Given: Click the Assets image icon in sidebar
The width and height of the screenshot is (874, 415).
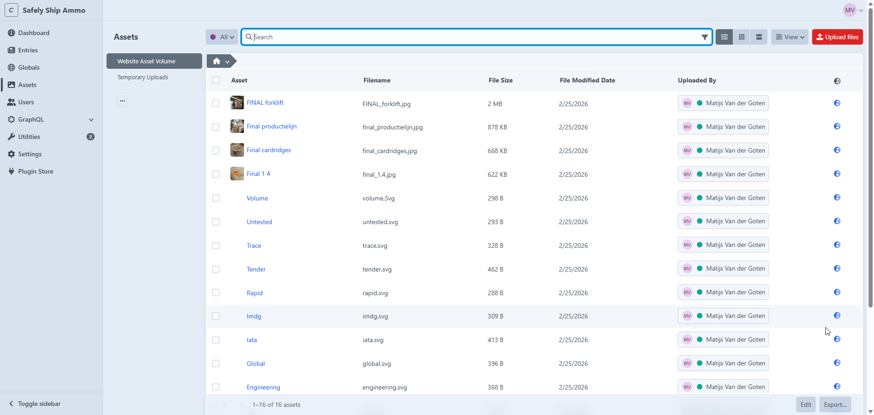Looking at the screenshot, I should click(11, 85).
